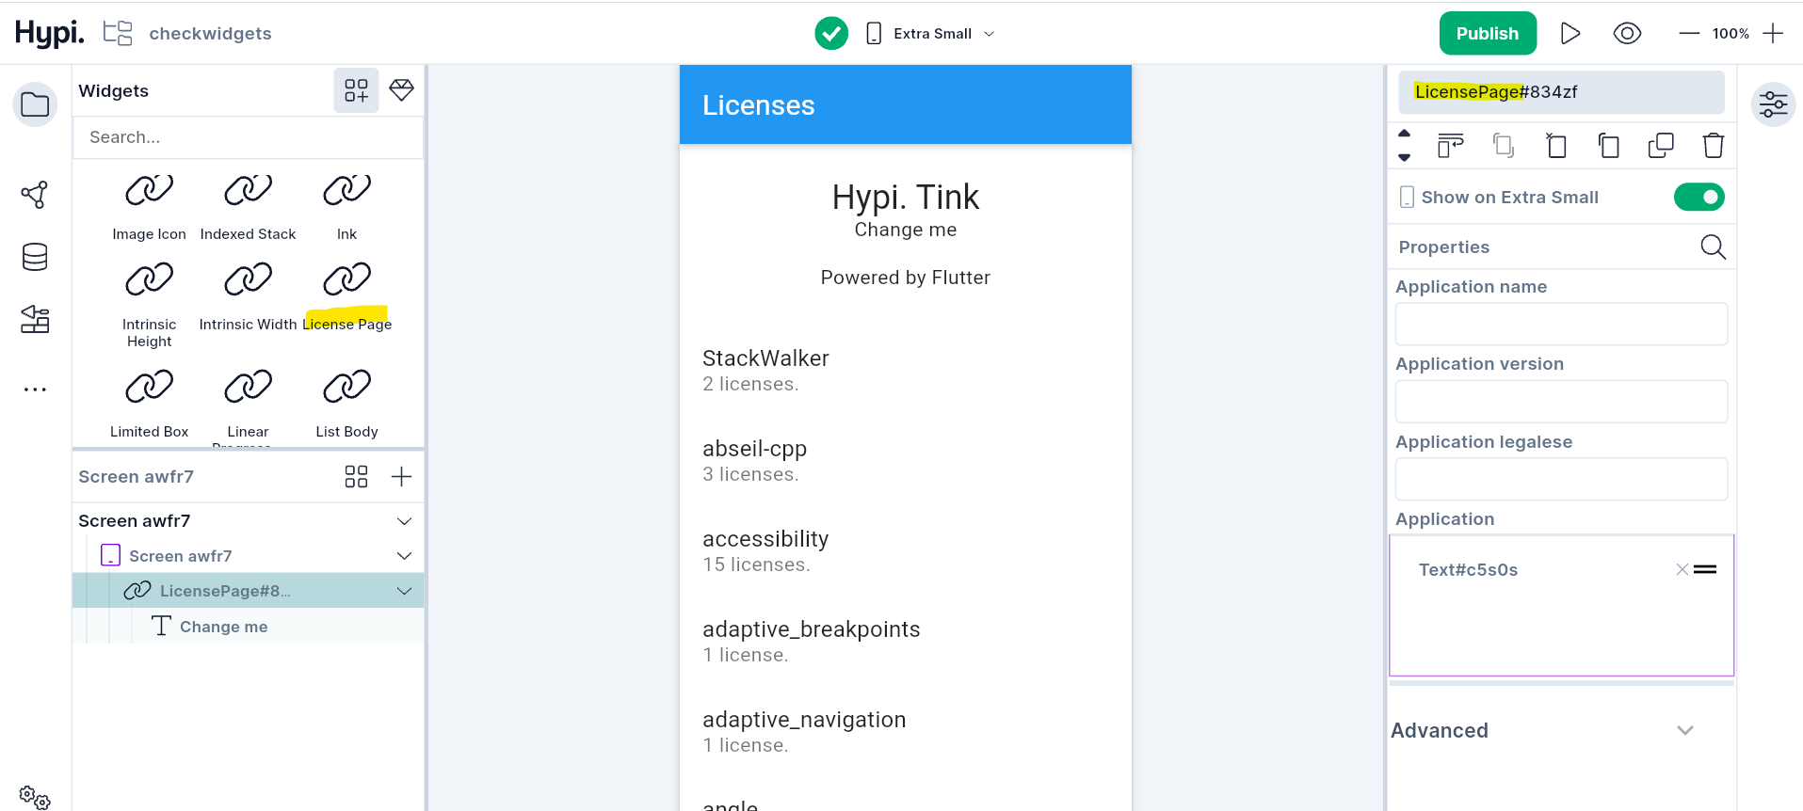Click zoom in plus button
The height and width of the screenshot is (811, 1803).
(x=1773, y=34)
